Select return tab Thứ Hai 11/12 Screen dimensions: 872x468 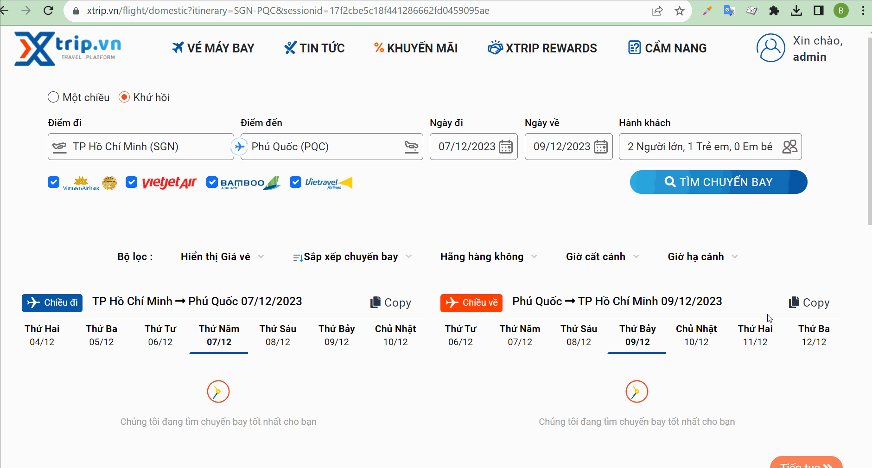[x=755, y=335]
